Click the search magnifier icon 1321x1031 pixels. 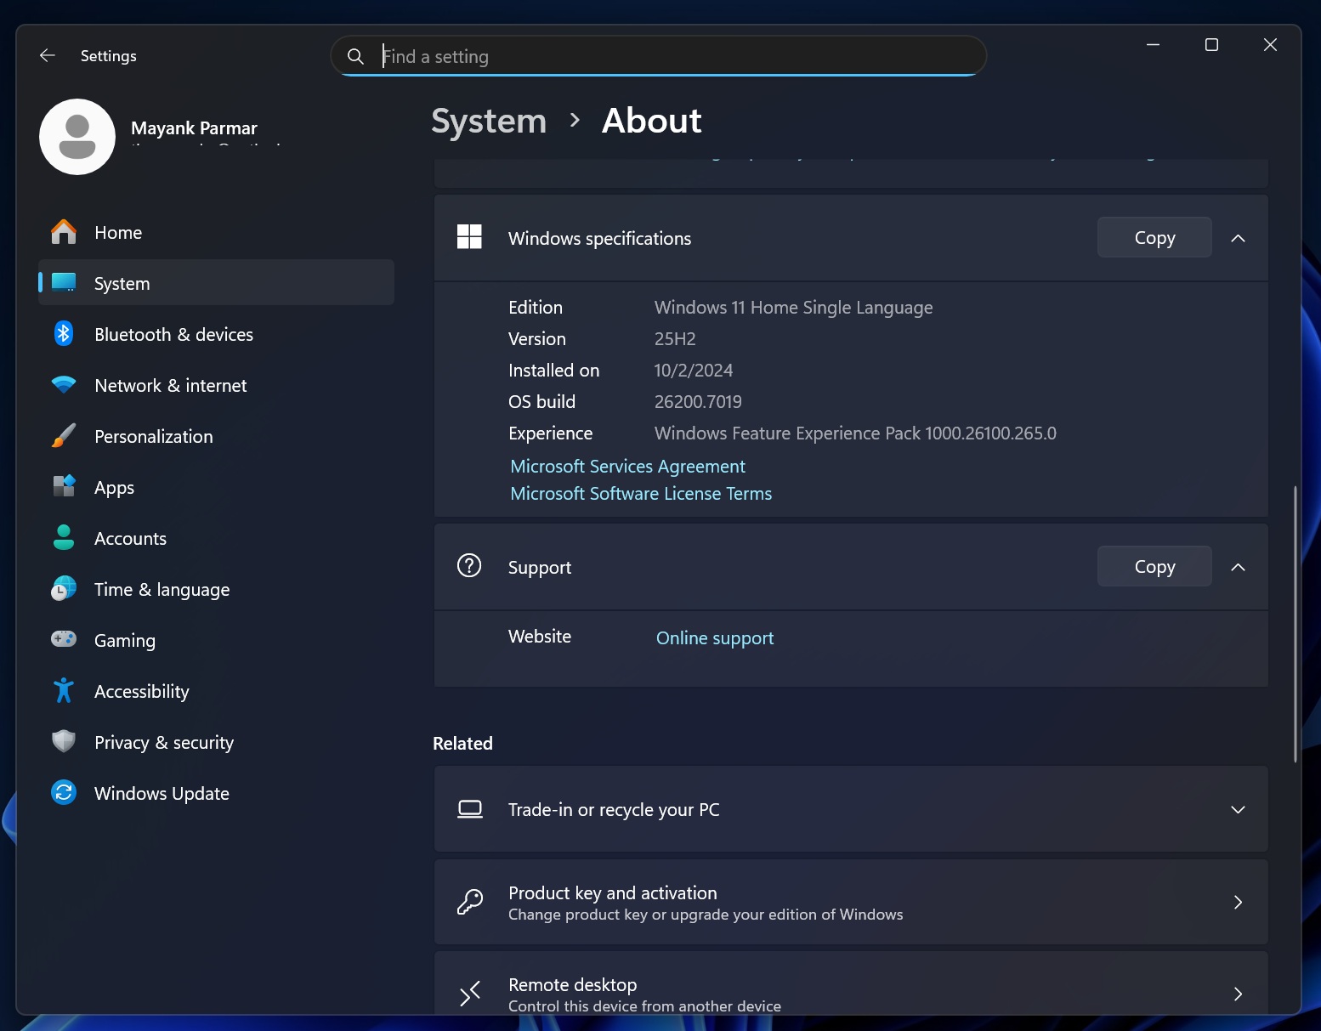point(354,56)
